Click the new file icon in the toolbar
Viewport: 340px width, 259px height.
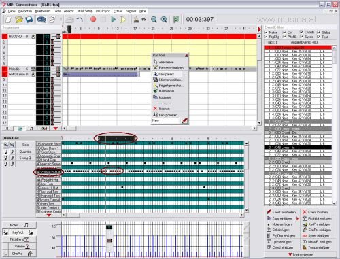coord(9,20)
